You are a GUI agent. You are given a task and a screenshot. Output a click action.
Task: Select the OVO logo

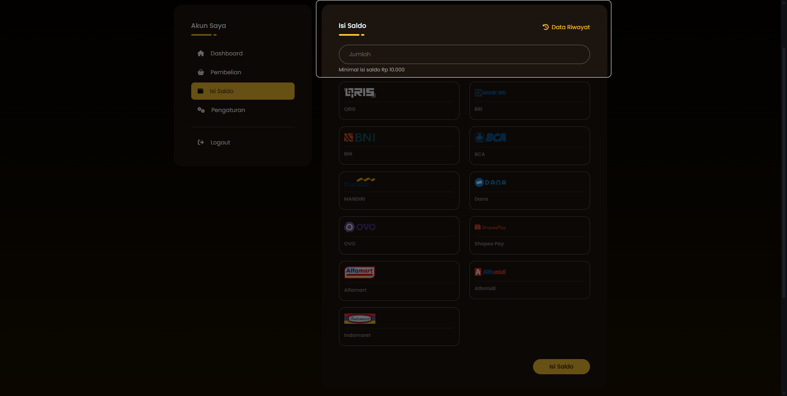click(360, 227)
